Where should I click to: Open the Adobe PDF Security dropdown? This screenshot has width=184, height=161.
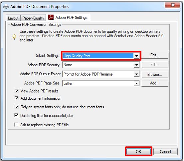136,65
